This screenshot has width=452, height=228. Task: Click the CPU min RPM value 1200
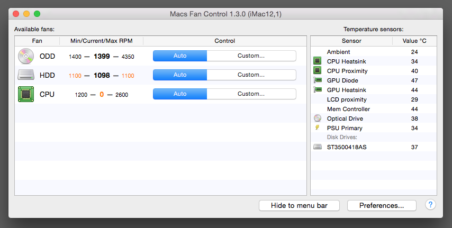pos(81,95)
